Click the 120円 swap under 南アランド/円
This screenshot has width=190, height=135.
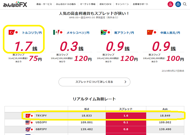(x=129, y=59)
